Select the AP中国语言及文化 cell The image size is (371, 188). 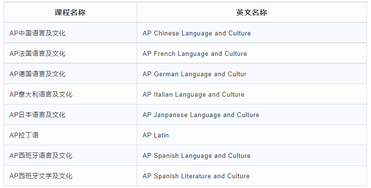[x=70, y=33]
